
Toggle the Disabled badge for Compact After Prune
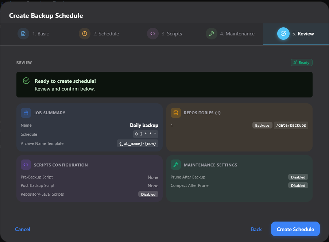coord(298,185)
